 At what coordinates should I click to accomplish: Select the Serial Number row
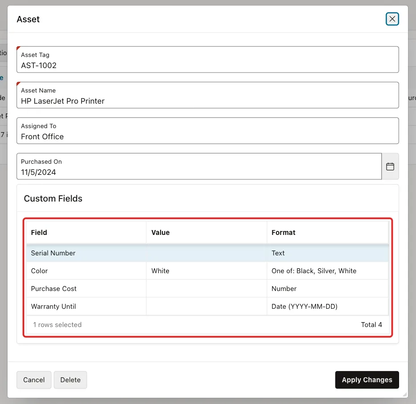pos(207,253)
